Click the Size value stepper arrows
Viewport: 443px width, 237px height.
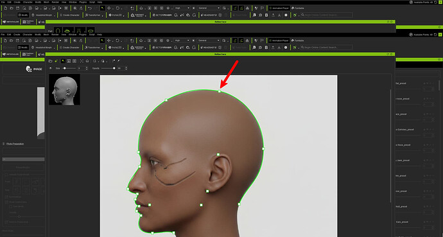click(x=87, y=68)
